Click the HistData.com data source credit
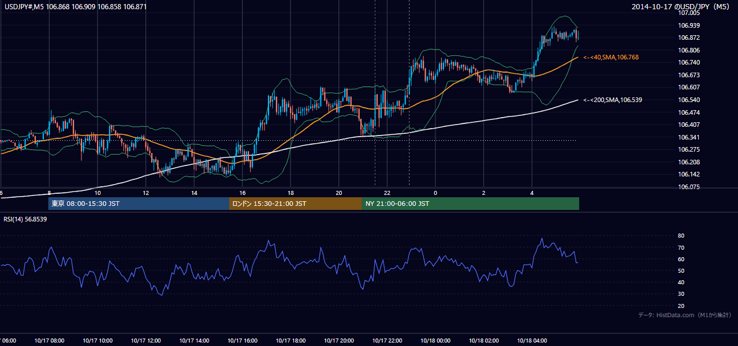Image resolution: width=738 pixels, height=346 pixels. point(685,315)
